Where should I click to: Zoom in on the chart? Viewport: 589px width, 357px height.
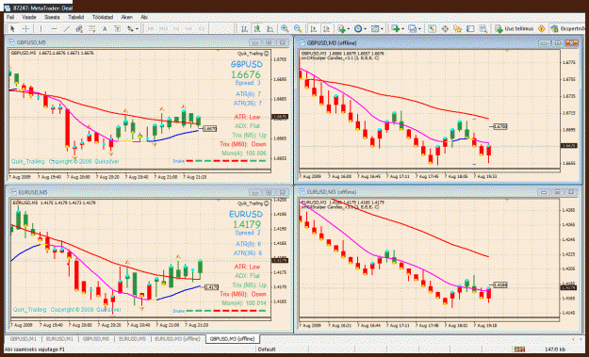[285, 29]
